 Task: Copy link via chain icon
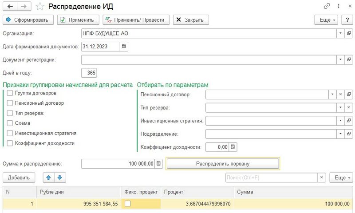click(x=327, y=6)
